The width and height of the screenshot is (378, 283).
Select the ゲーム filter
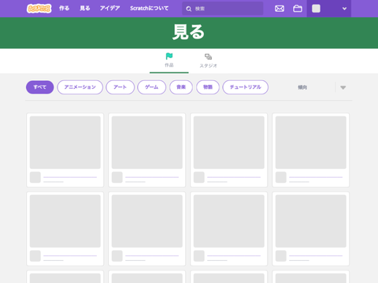pos(152,87)
